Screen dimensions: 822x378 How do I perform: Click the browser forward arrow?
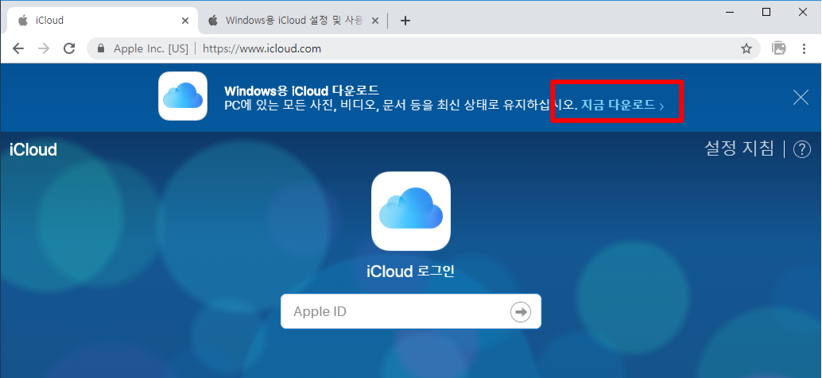pyautogui.click(x=44, y=48)
